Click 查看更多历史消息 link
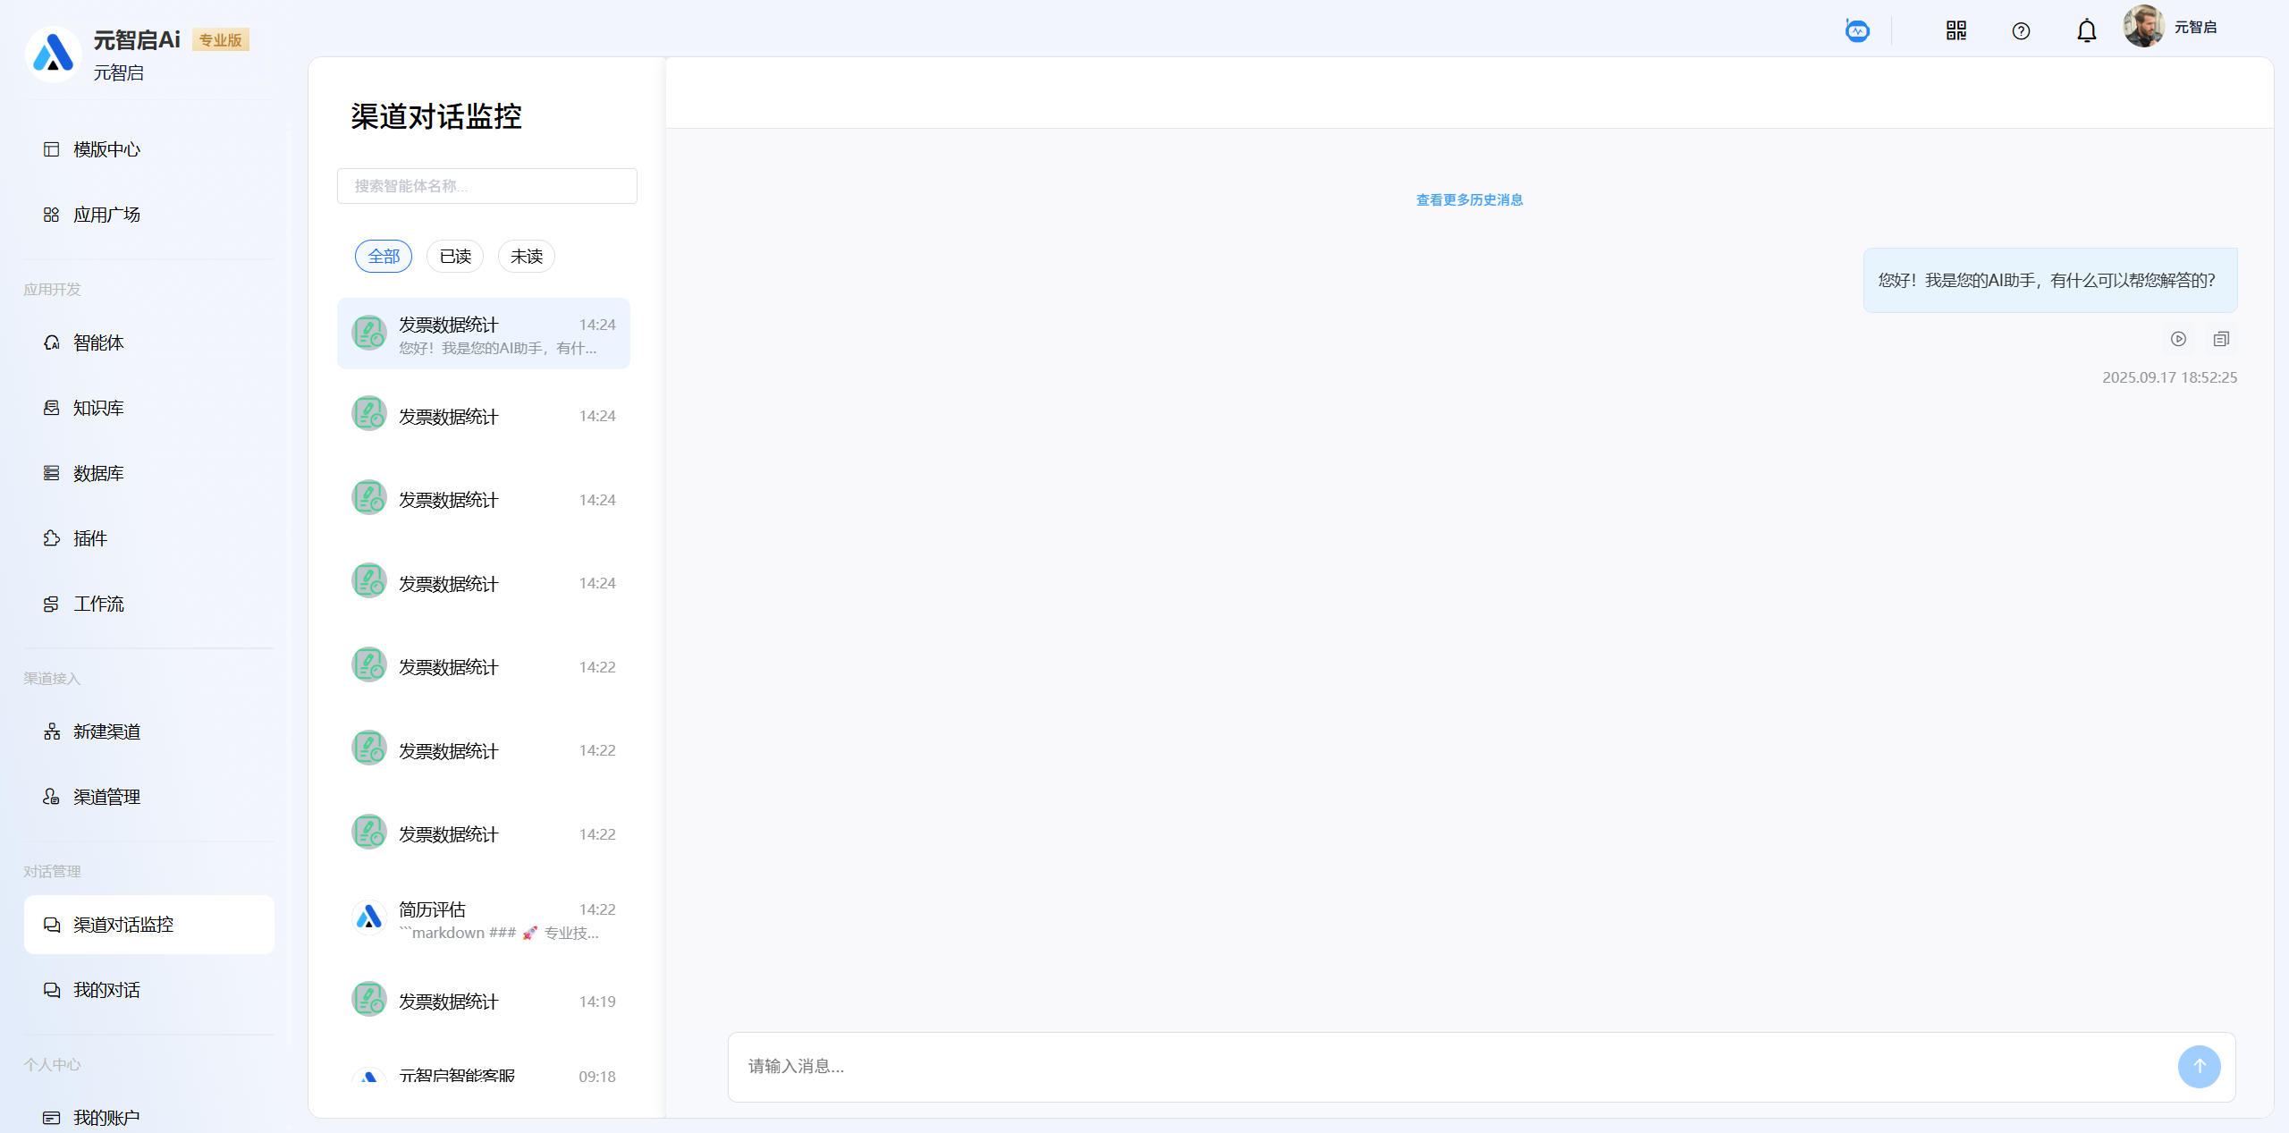Screen dimensions: 2289x1133 click(1469, 199)
